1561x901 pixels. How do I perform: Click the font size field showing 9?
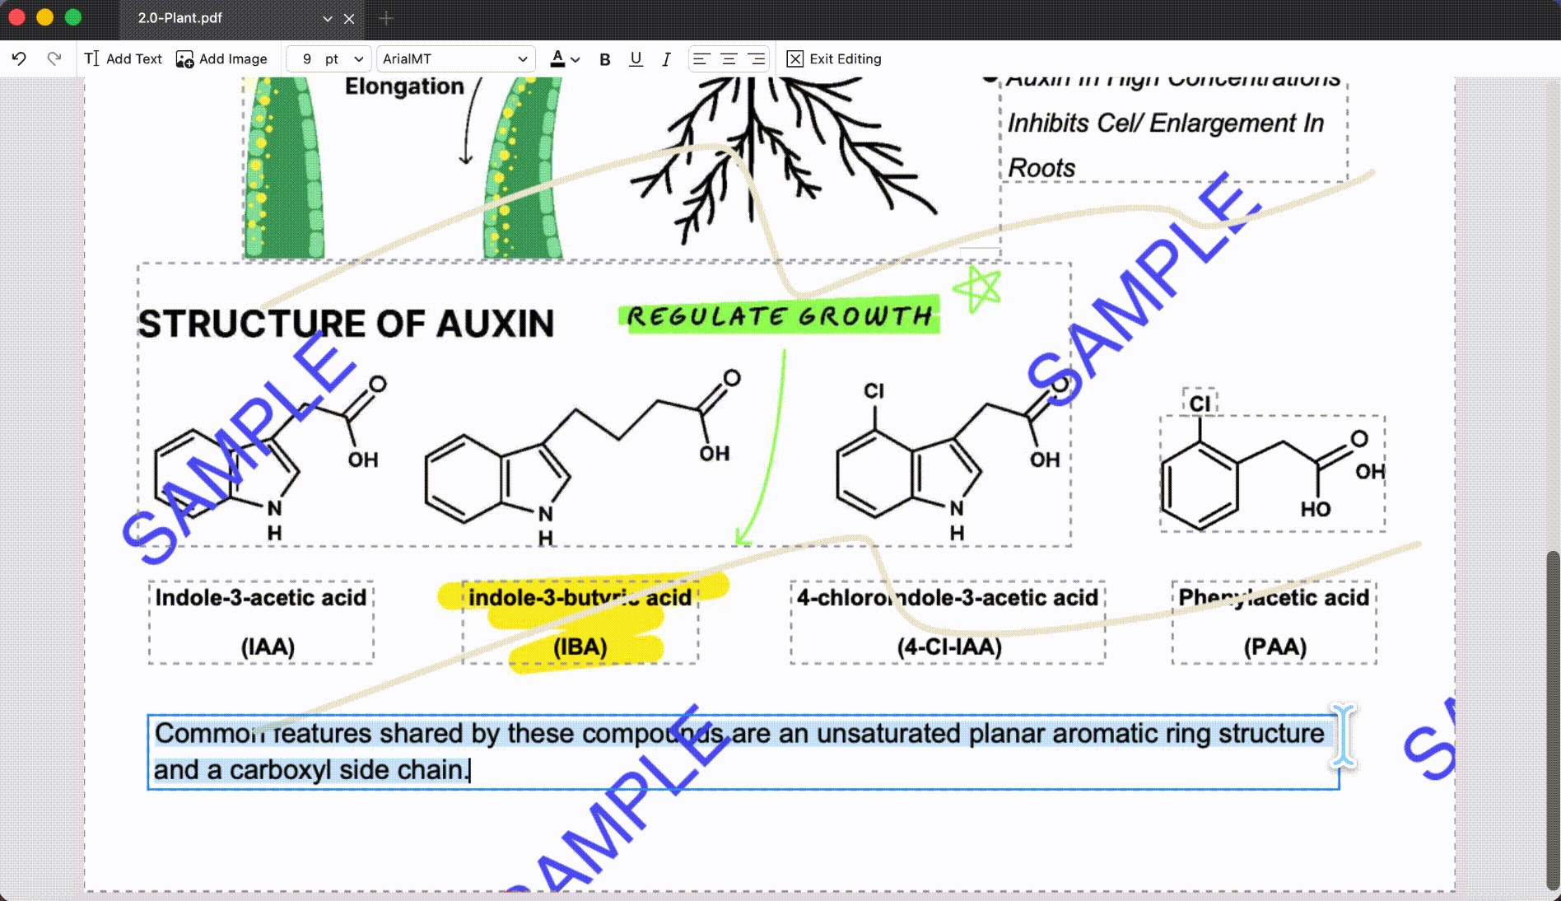coord(306,58)
